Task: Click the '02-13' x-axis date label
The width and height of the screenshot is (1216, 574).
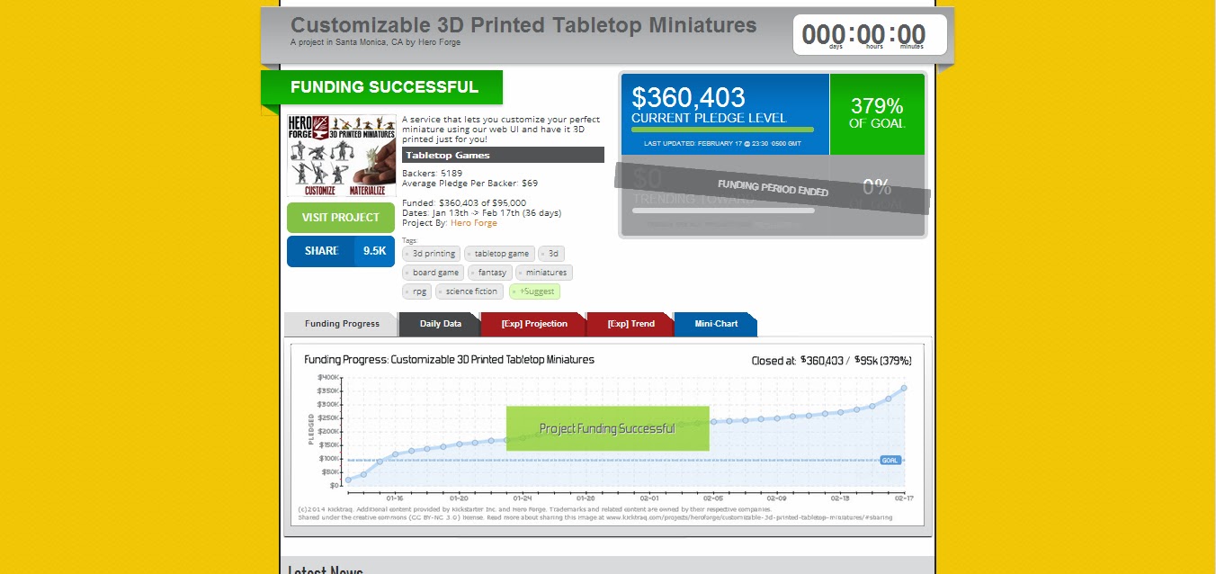Action: tap(841, 498)
